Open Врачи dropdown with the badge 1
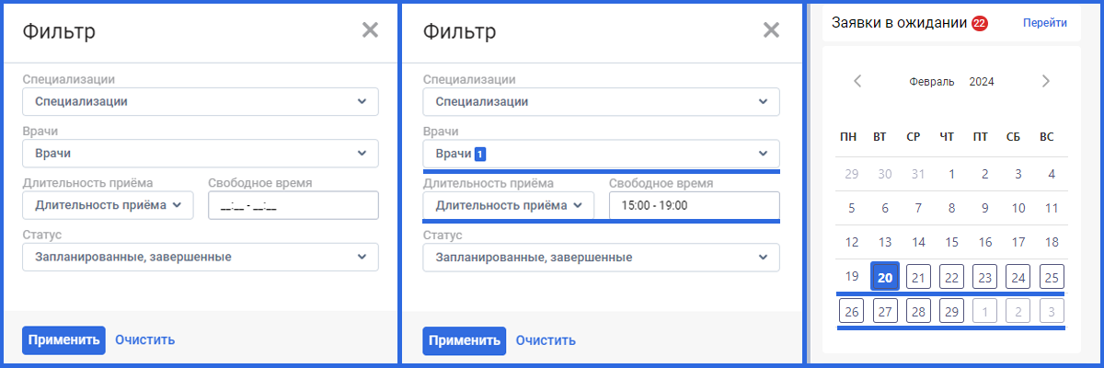Viewport: 1104px width, 368px height. click(x=601, y=154)
